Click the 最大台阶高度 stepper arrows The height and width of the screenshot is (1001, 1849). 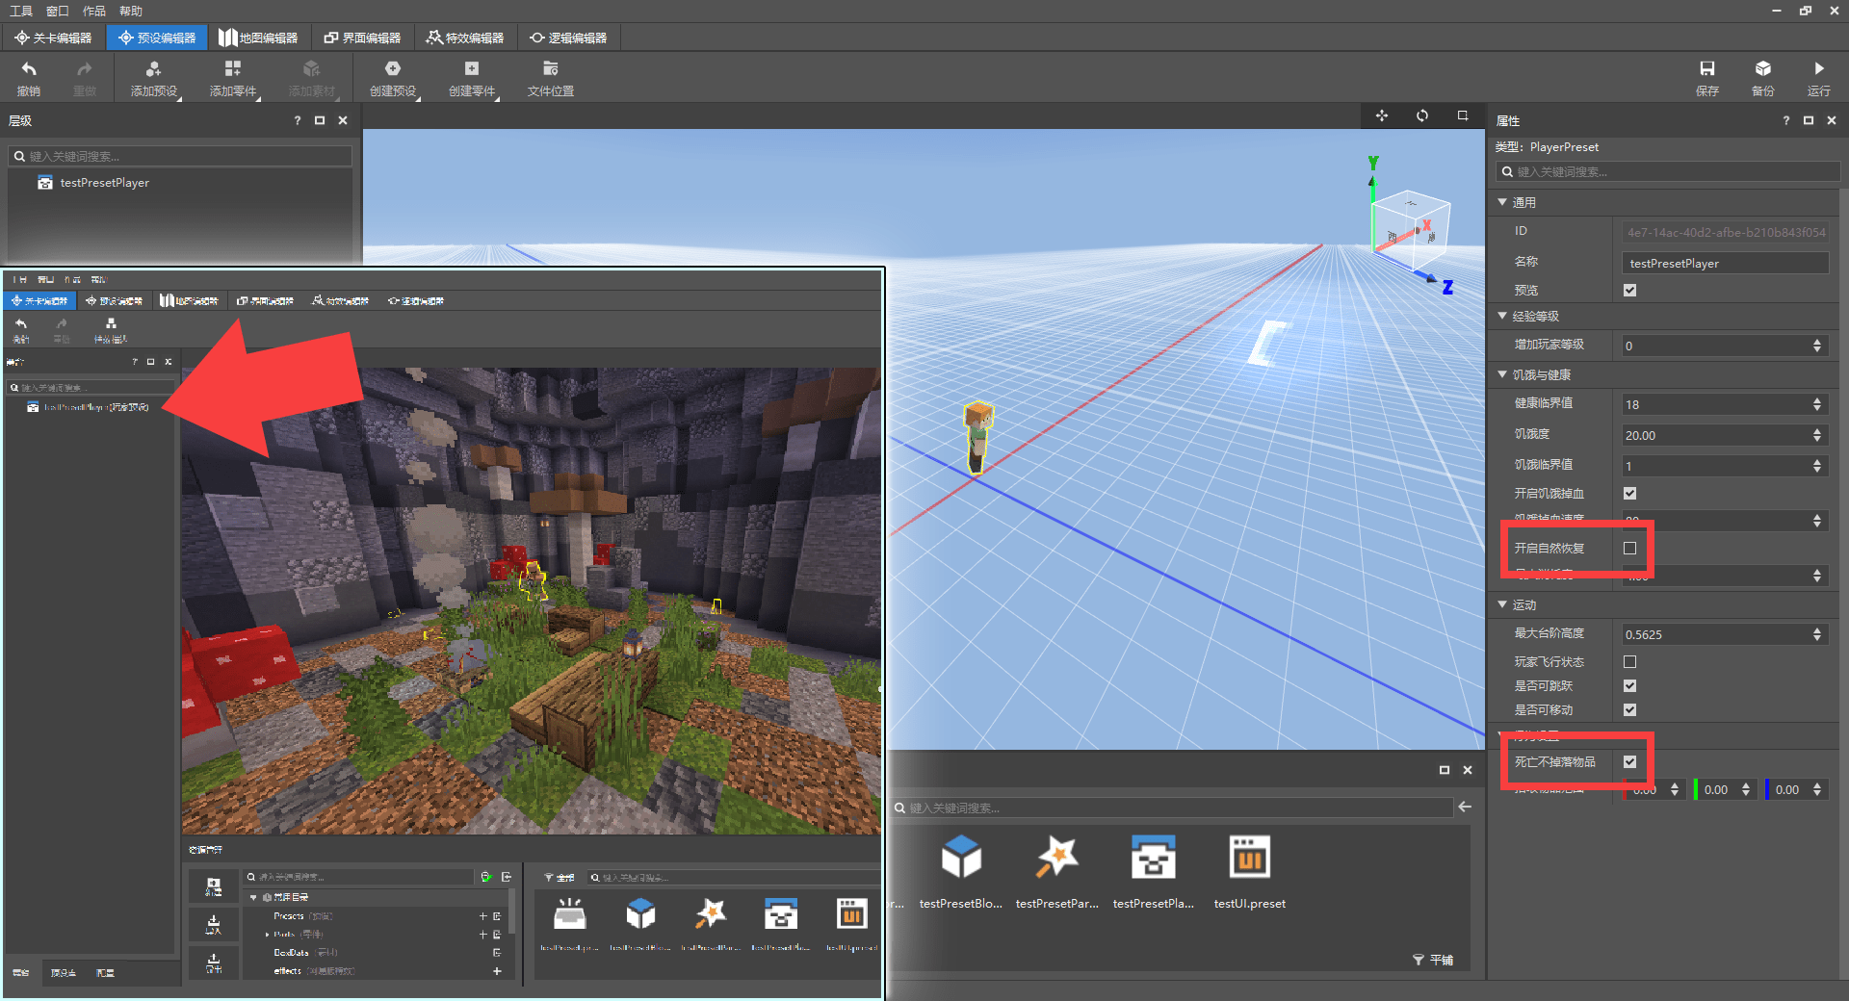1817,634
